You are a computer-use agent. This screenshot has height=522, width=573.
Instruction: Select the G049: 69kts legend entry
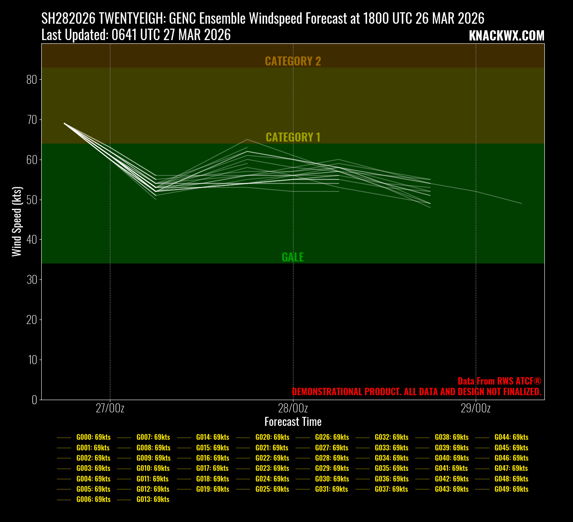(x=511, y=489)
